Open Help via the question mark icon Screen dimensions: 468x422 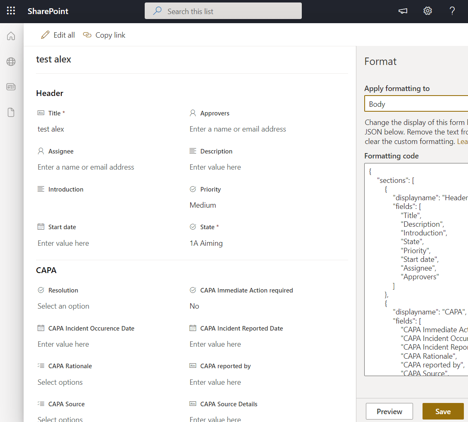point(452,11)
